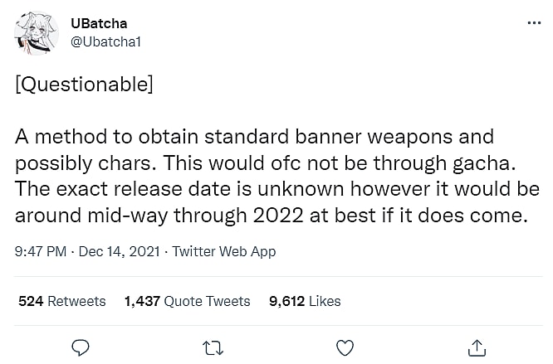Open the three-dot more options menu
The image size is (553, 364).
click(534, 22)
